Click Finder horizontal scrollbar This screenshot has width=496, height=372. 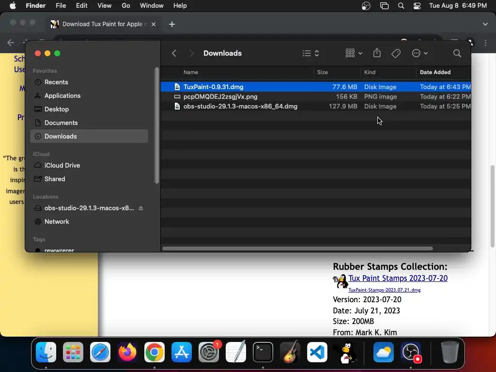297,248
